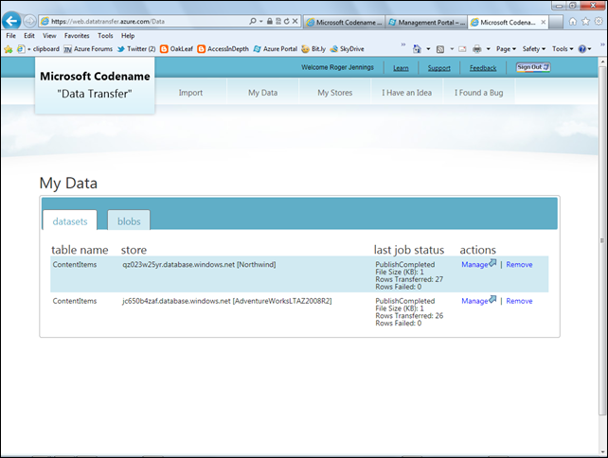The image size is (608, 458).
Task: Click the command bar Home page icon
Action: tap(417, 49)
